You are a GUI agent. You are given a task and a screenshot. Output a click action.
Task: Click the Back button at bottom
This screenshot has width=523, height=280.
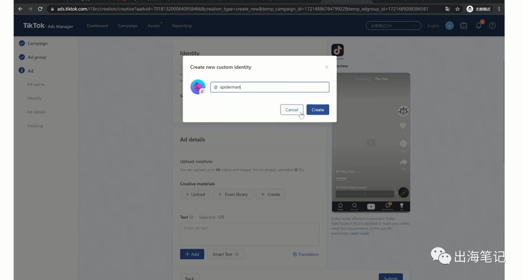pyautogui.click(x=189, y=277)
